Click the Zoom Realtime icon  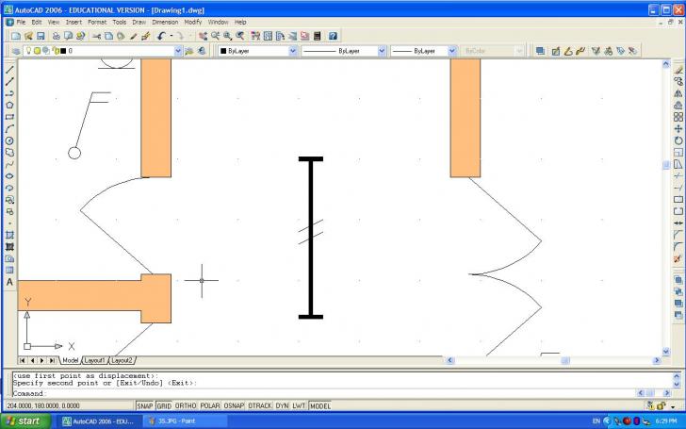[x=215, y=36]
